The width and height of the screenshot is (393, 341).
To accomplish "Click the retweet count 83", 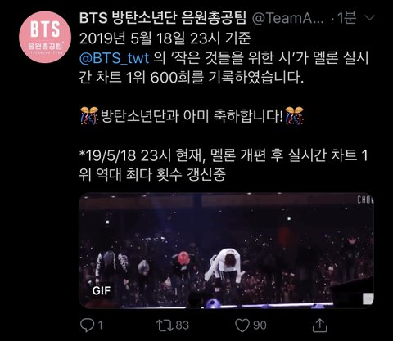I will coord(183,325).
